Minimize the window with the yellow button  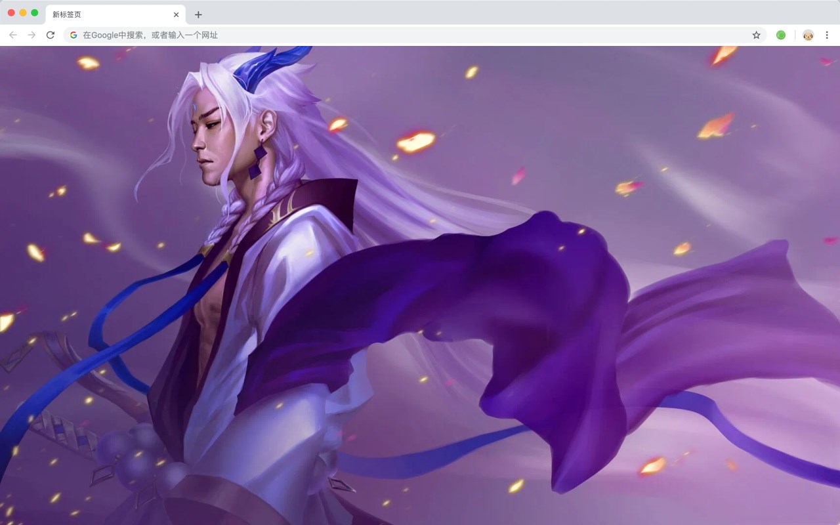[x=23, y=12]
